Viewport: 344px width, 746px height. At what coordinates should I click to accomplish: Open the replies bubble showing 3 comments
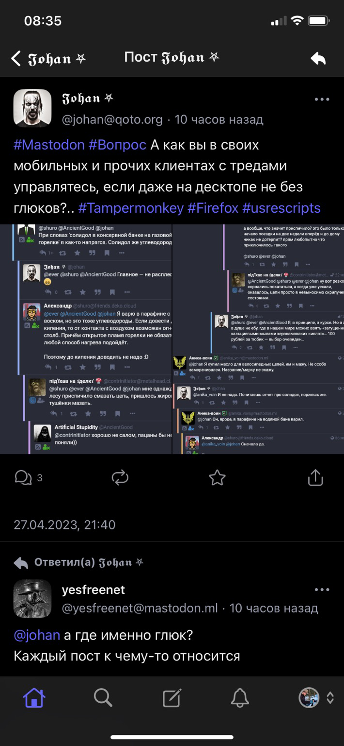tap(29, 477)
